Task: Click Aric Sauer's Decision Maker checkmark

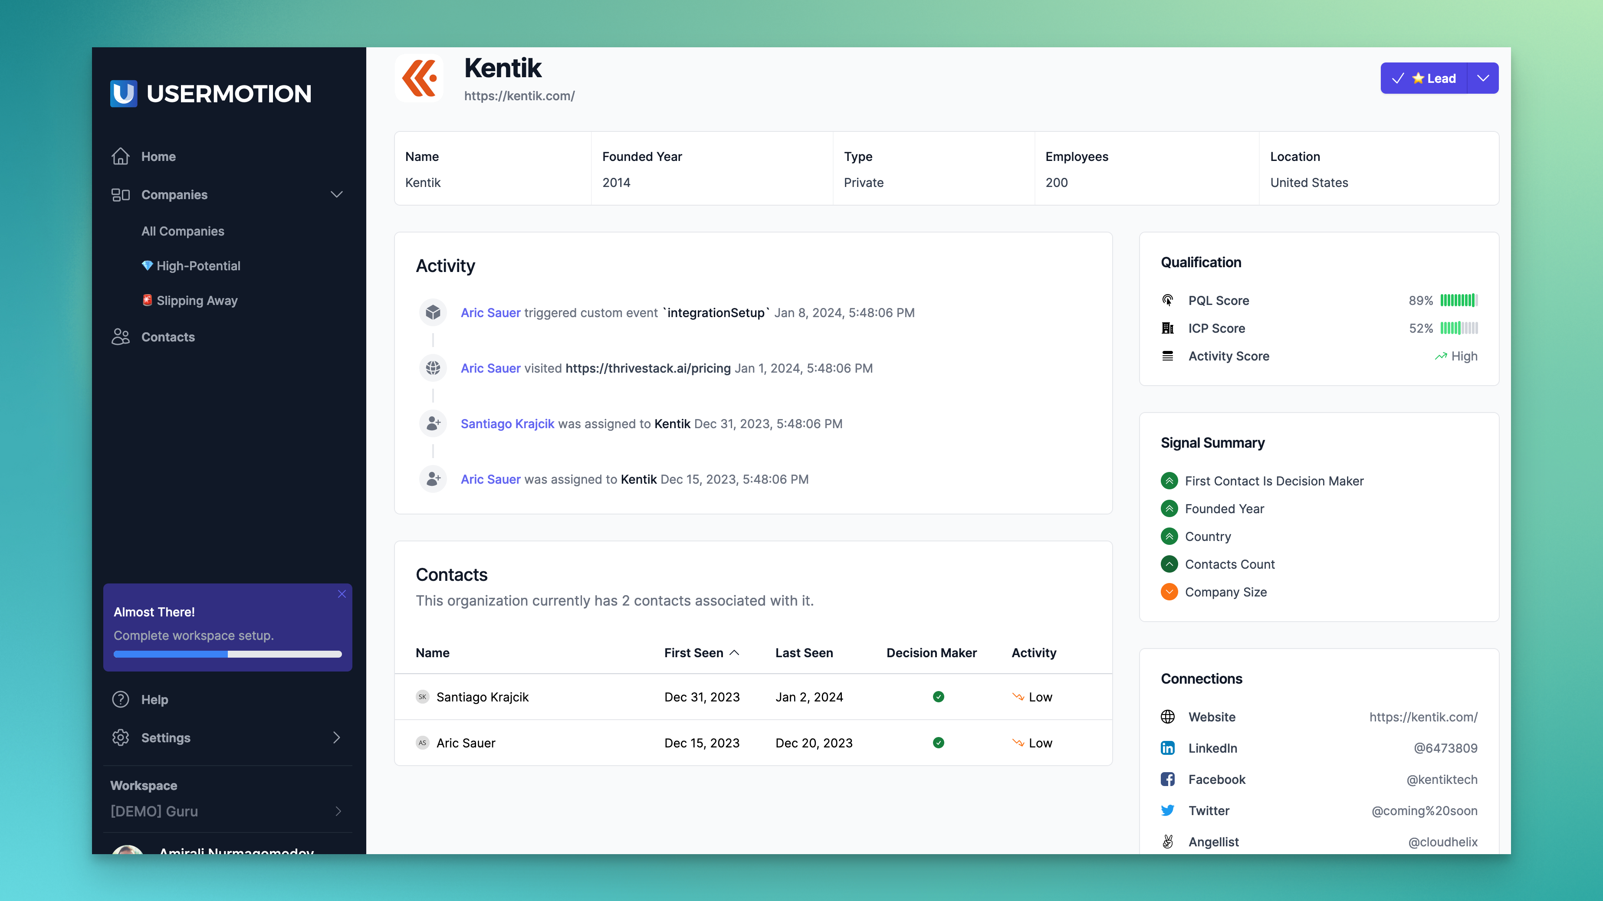Action: point(938,742)
